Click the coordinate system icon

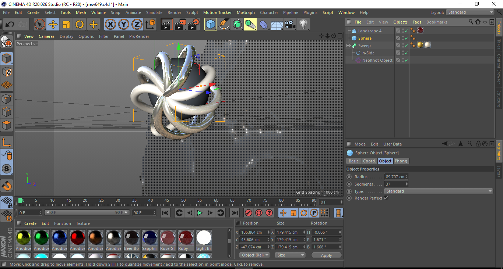pyautogui.click(x=150, y=25)
